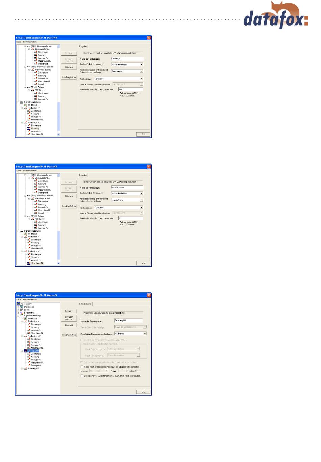The height and width of the screenshot is (462, 321).
Task: Click the Grund field icon in middle dialog
Action: 36,213
